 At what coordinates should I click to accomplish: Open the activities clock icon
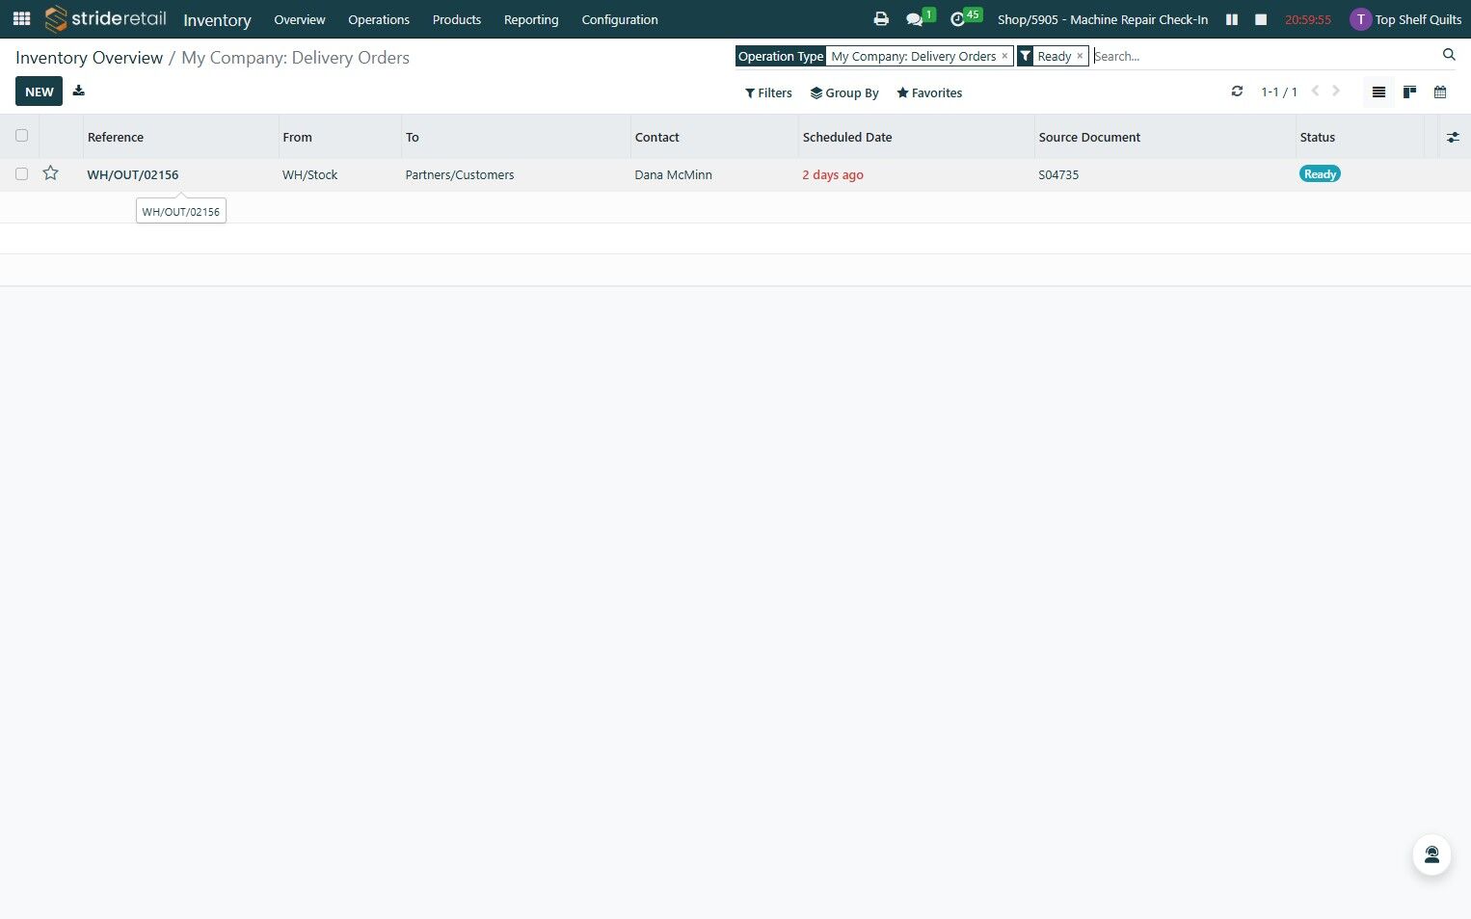[957, 19]
